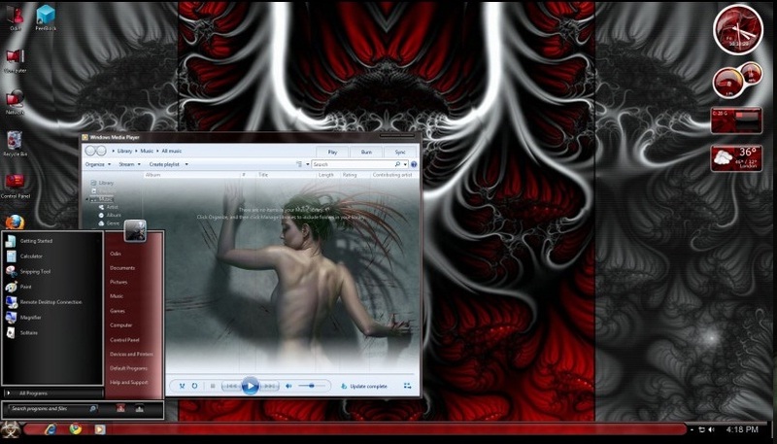The width and height of the screenshot is (777, 444).
Task: Open Media Player help icon
Action: pyautogui.click(x=414, y=164)
